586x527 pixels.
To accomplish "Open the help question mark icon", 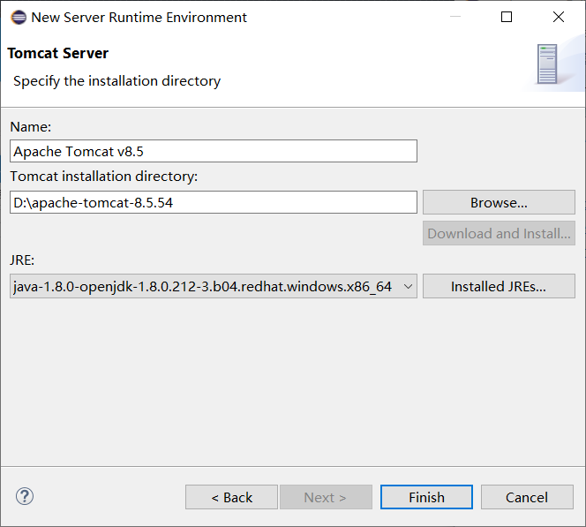I will tap(25, 496).
